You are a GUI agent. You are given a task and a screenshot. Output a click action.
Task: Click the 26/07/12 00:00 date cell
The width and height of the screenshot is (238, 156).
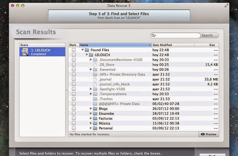pyautogui.click(x=166, y=109)
